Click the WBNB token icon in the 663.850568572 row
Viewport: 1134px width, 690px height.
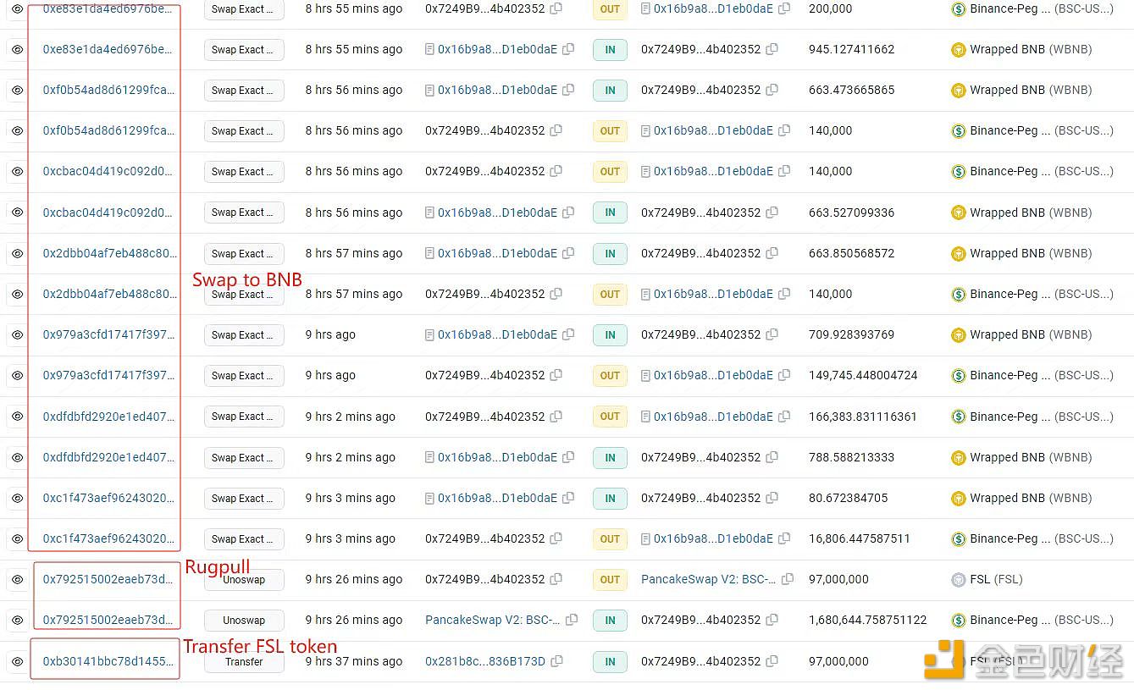pos(959,254)
